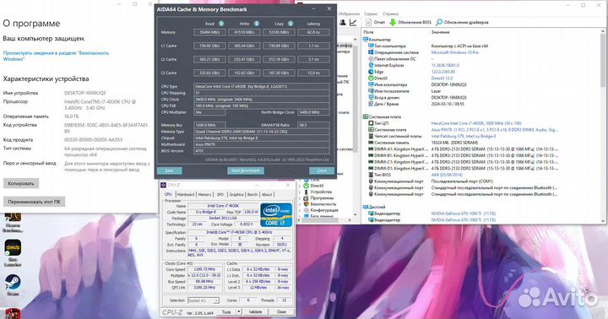The height and width of the screenshot is (319, 608).
Task: Click the driver update magnifier icon
Action: point(439,23)
